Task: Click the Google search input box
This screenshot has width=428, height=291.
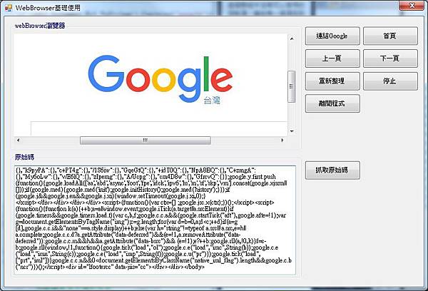Action: click(x=159, y=128)
